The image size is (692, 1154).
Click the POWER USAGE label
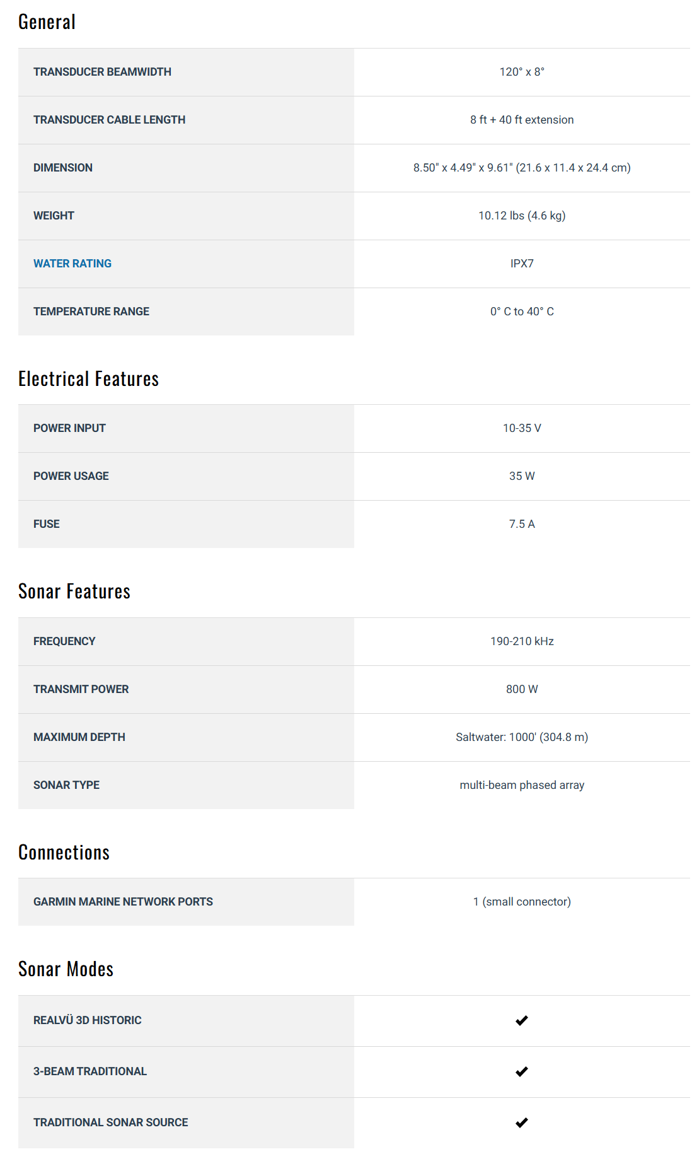[x=71, y=476]
